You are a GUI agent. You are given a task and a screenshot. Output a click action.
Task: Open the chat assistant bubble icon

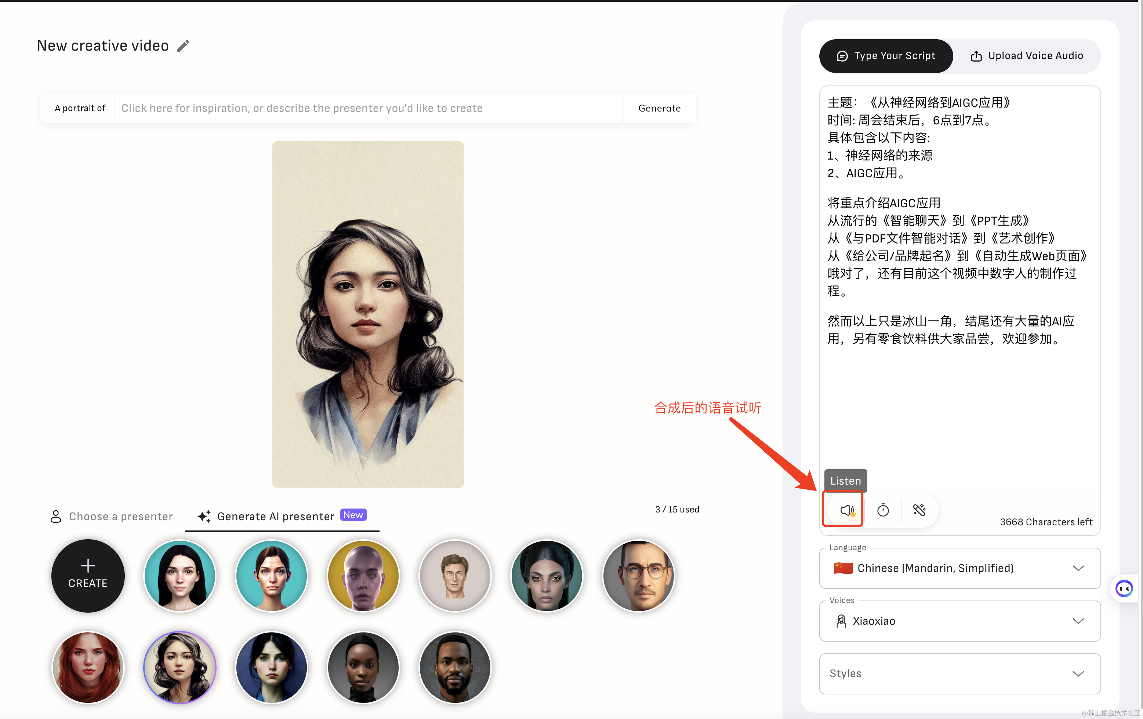(1124, 588)
